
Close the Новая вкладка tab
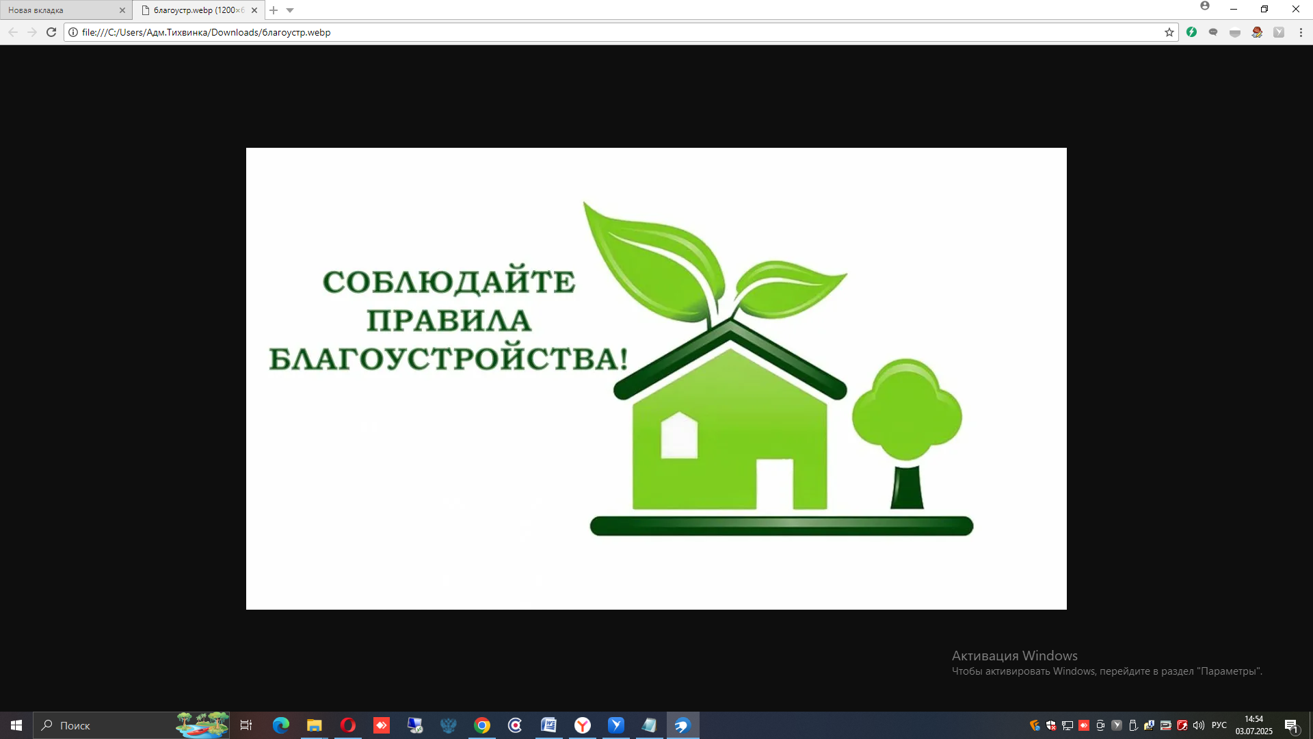tap(122, 10)
